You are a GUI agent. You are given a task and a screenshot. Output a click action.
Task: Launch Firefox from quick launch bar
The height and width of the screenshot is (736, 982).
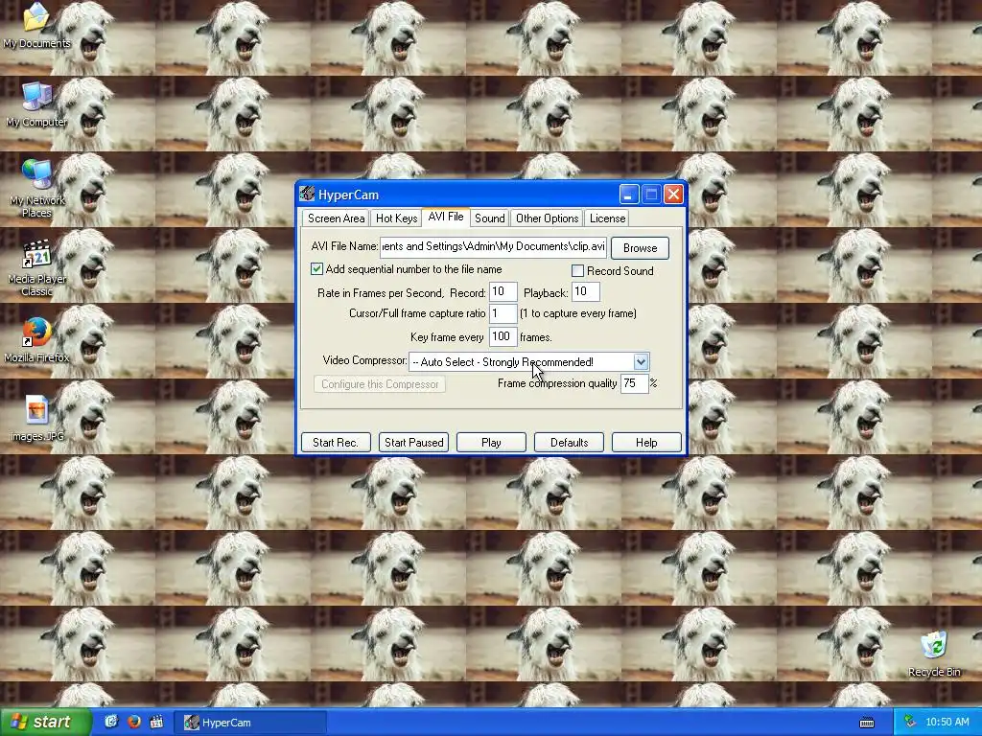tap(134, 723)
